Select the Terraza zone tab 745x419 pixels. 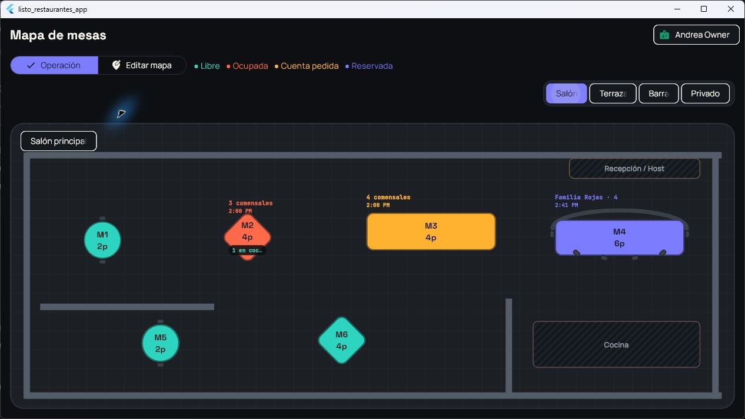(613, 93)
